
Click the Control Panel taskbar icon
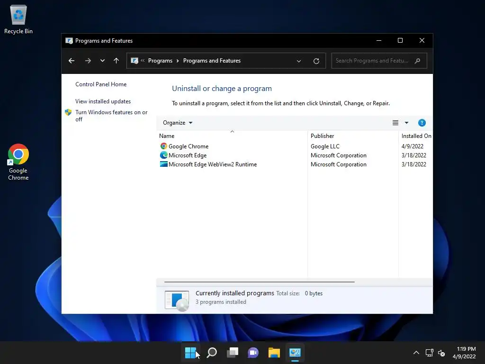pos(295,353)
